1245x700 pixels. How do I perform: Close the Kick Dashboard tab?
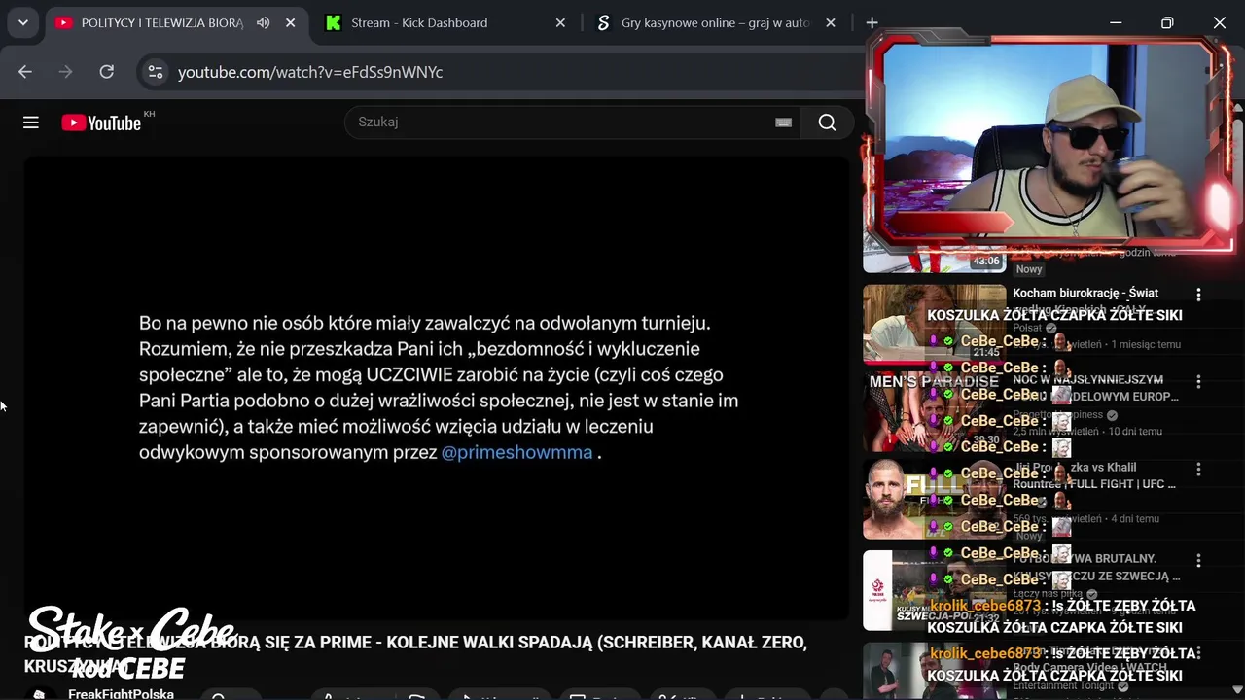tap(560, 22)
